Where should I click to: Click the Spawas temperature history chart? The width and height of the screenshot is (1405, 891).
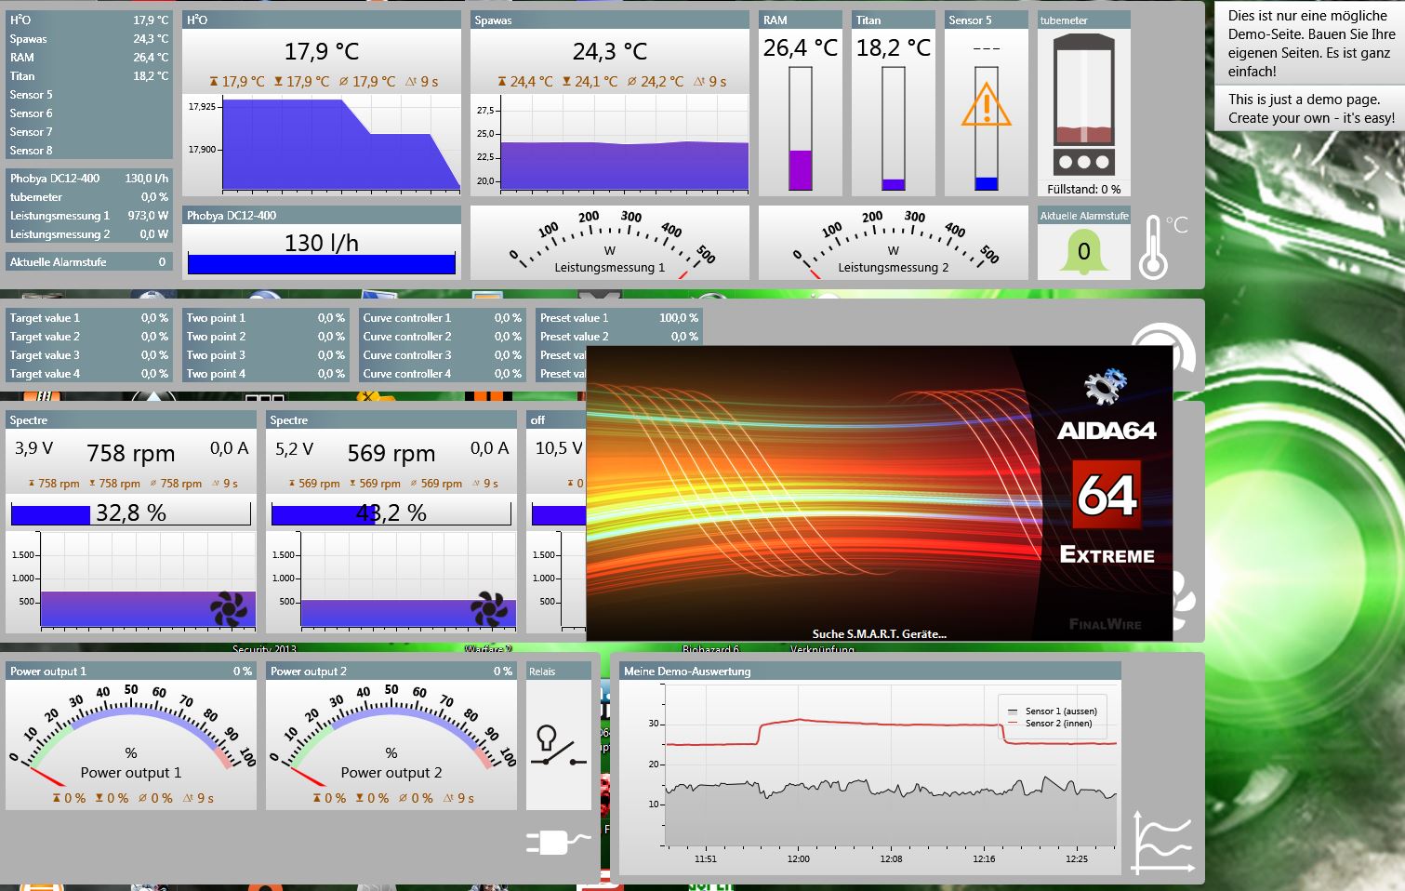pyautogui.click(x=610, y=144)
